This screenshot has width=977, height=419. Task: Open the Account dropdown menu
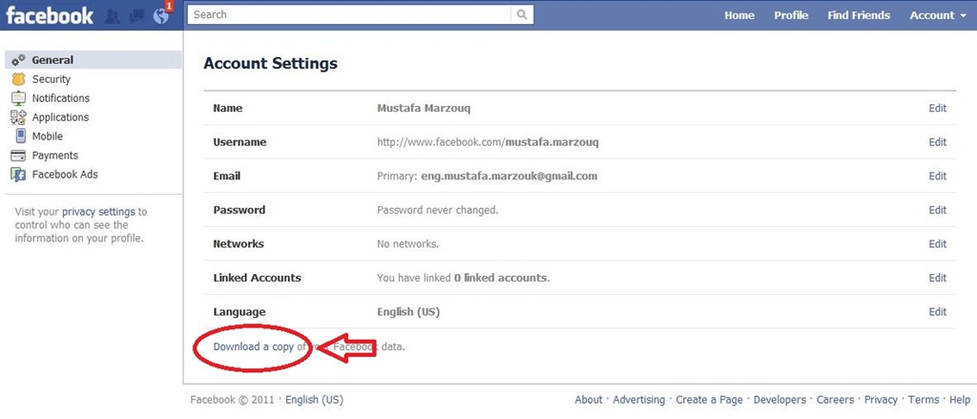938,15
